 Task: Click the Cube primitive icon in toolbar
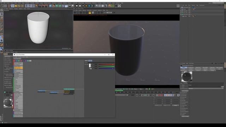pos(50,6)
